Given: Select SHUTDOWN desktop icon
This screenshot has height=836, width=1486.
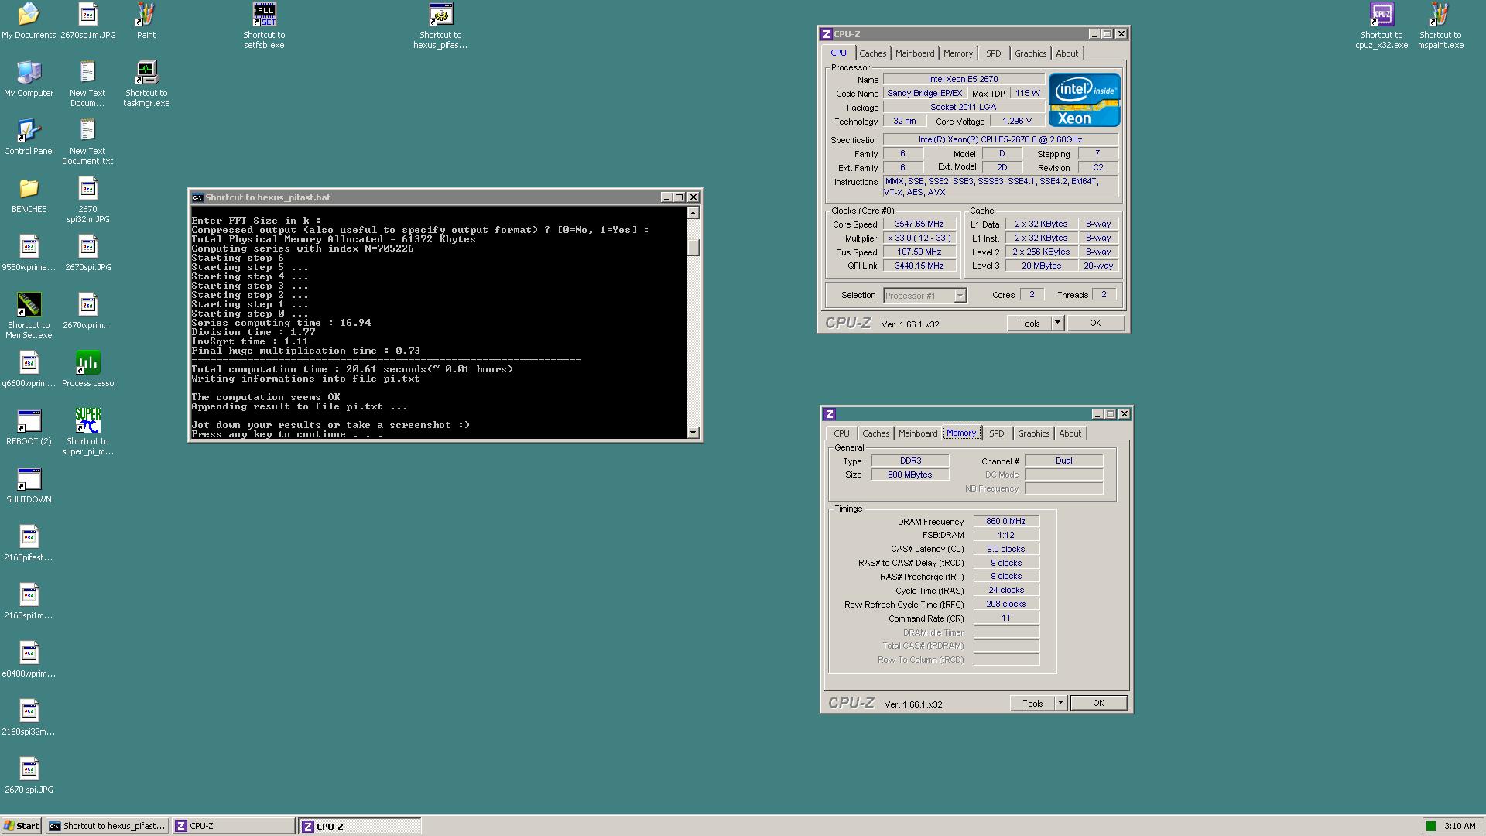Looking at the screenshot, I should [x=29, y=485].
